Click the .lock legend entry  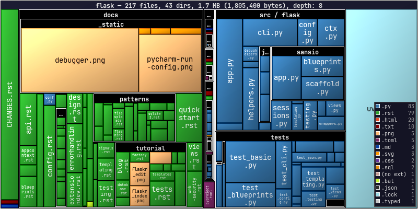(395, 194)
